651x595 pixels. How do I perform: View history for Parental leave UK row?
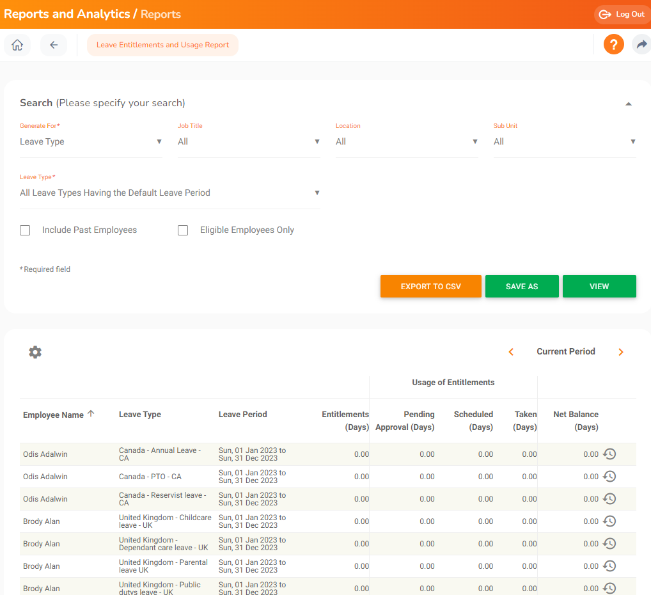point(609,566)
